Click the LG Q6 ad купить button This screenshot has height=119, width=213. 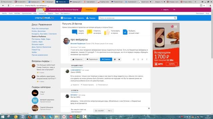(x=172, y=64)
